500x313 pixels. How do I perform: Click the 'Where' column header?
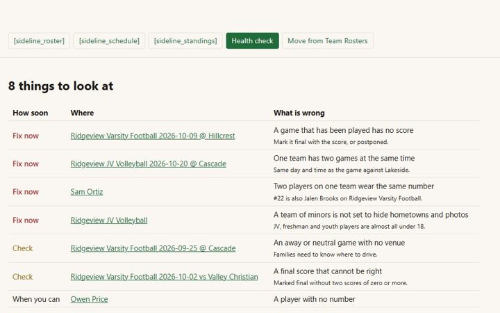82,113
